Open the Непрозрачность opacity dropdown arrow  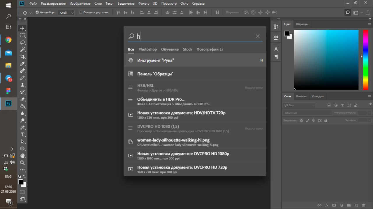coord(370,112)
